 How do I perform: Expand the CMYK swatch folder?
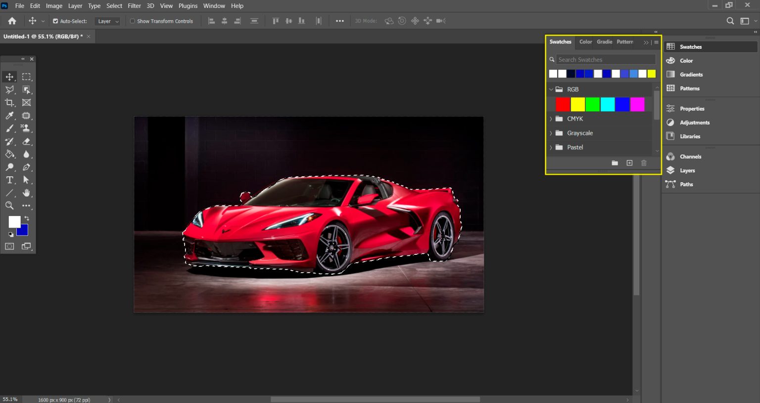551,119
